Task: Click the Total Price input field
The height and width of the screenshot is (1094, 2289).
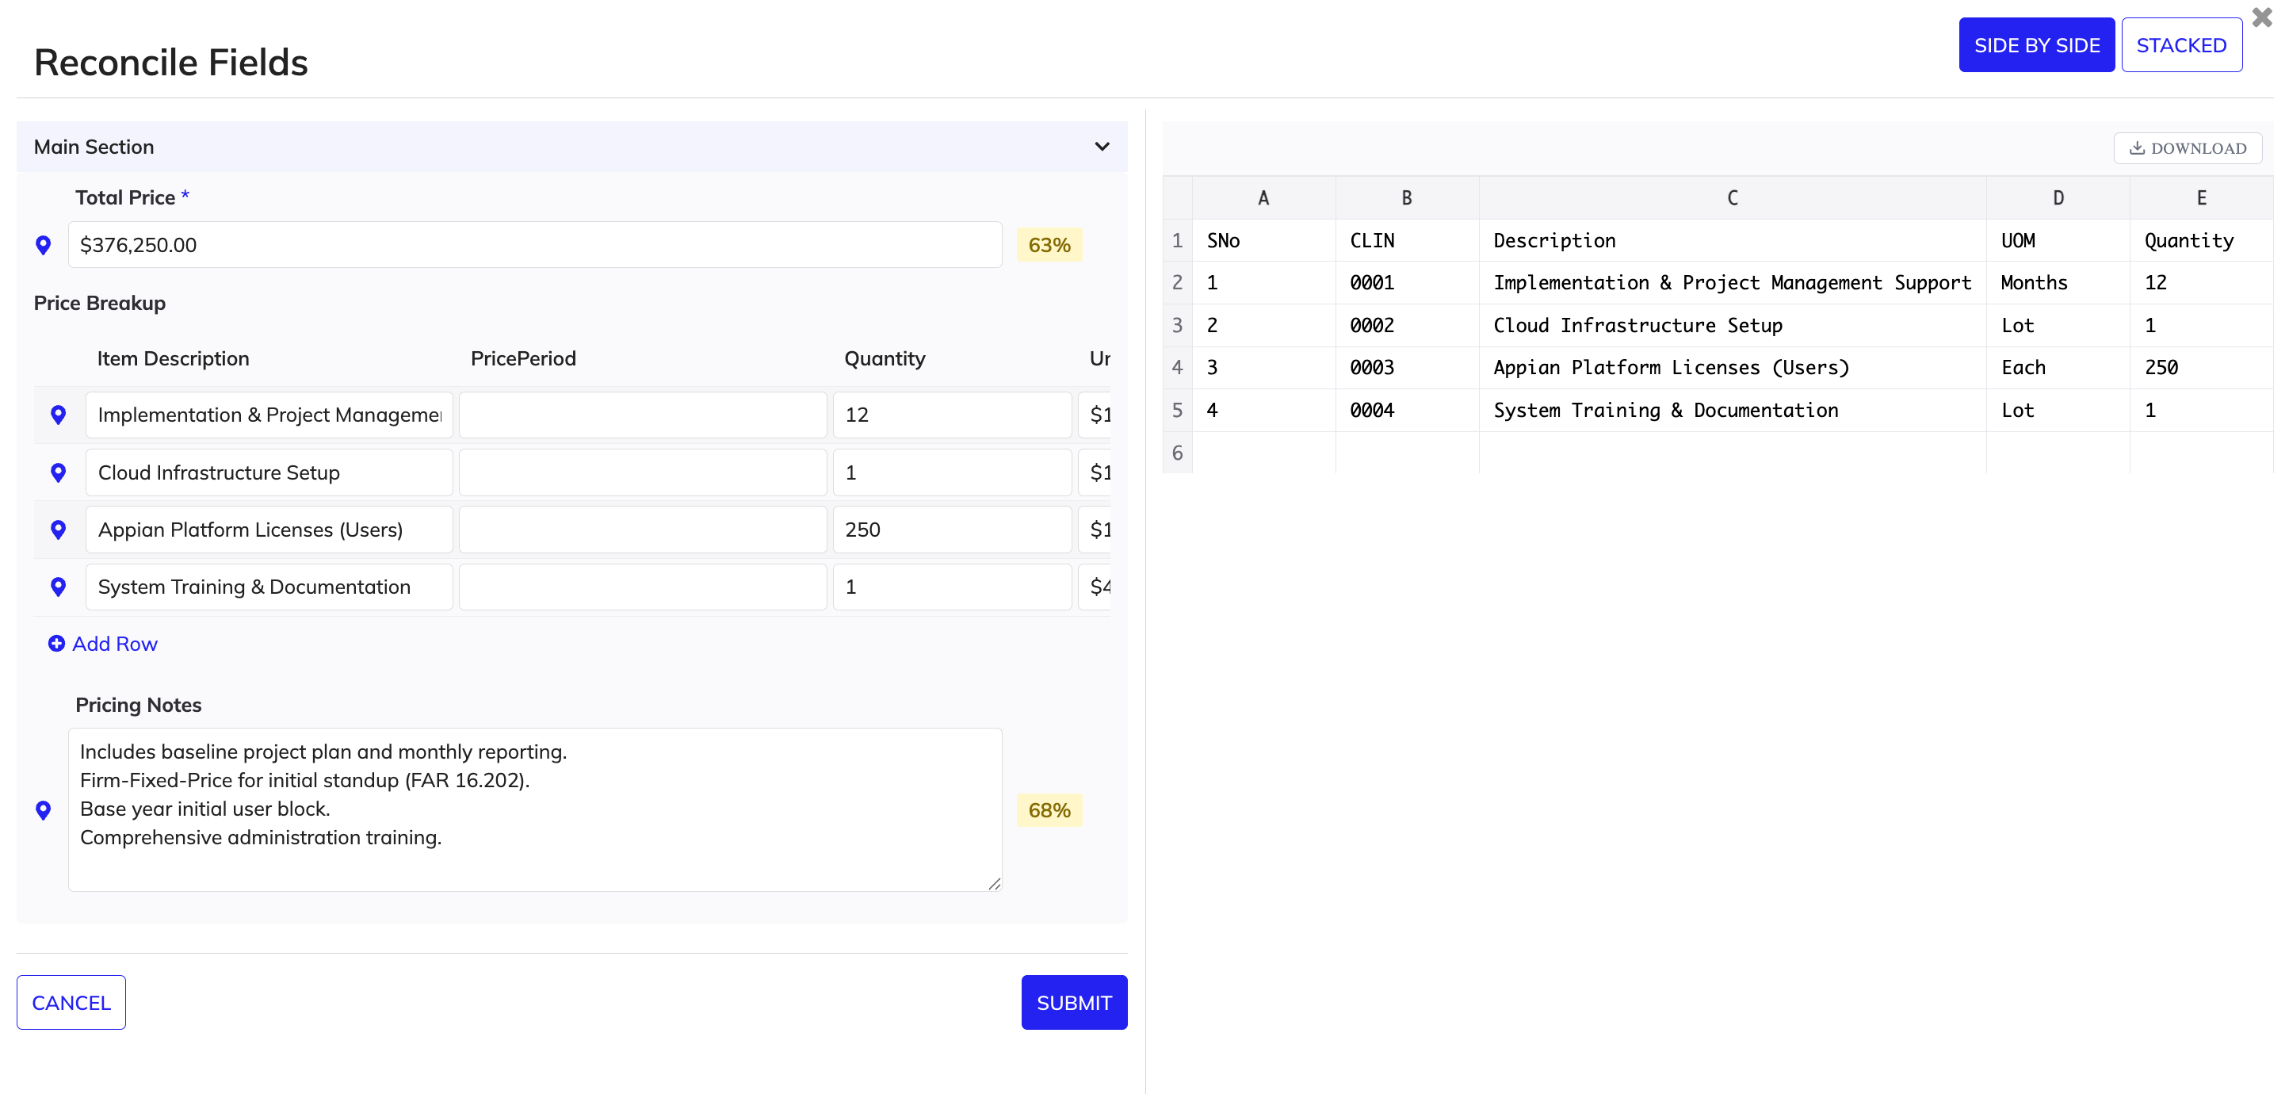Action: [535, 245]
